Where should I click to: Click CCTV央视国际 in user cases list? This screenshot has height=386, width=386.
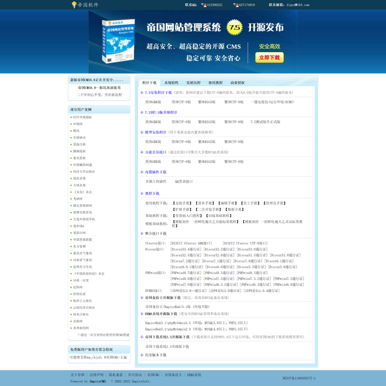point(82,118)
